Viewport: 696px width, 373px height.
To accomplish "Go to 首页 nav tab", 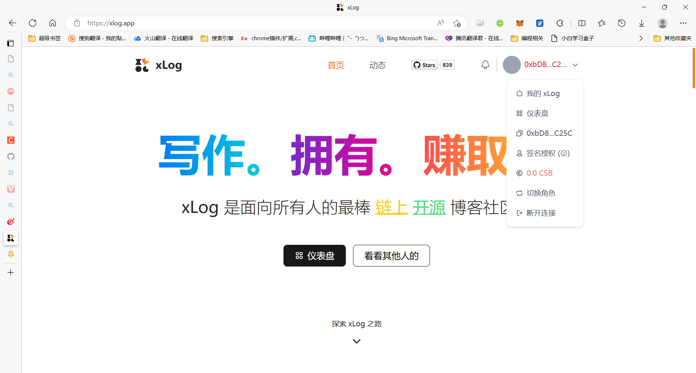I will (x=336, y=65).
